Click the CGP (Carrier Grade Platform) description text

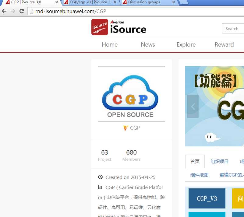pyautogui.click(x=132, y=201)
